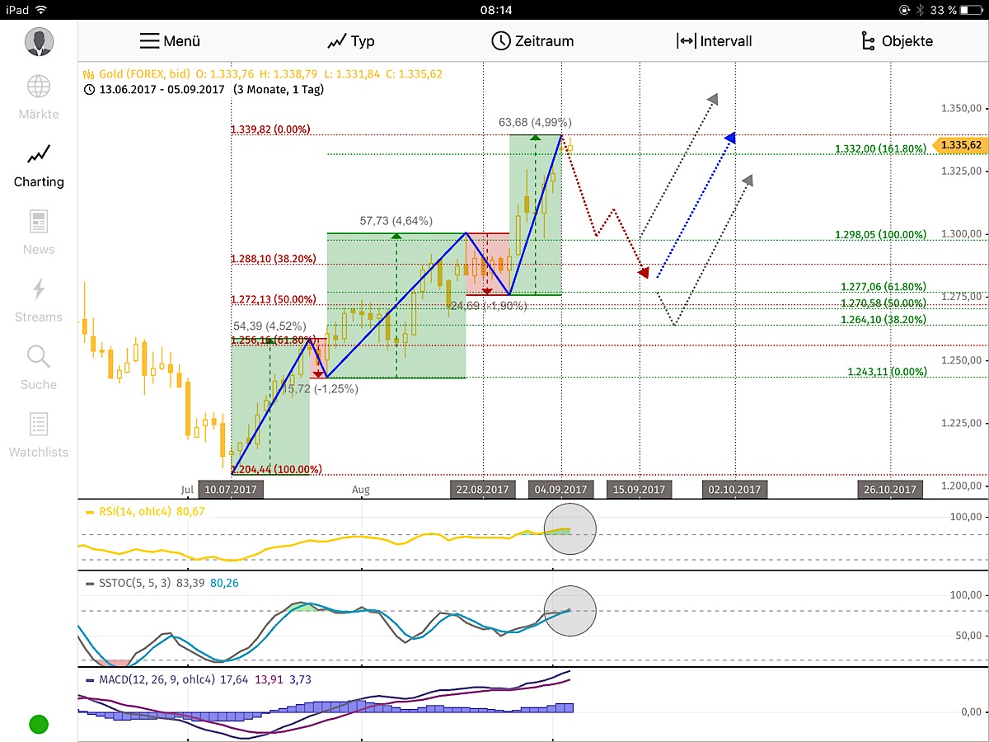This screenshot has height=742, width=989.
Task: Click the 22.08.2017 timeline marker
Action: 483,489
